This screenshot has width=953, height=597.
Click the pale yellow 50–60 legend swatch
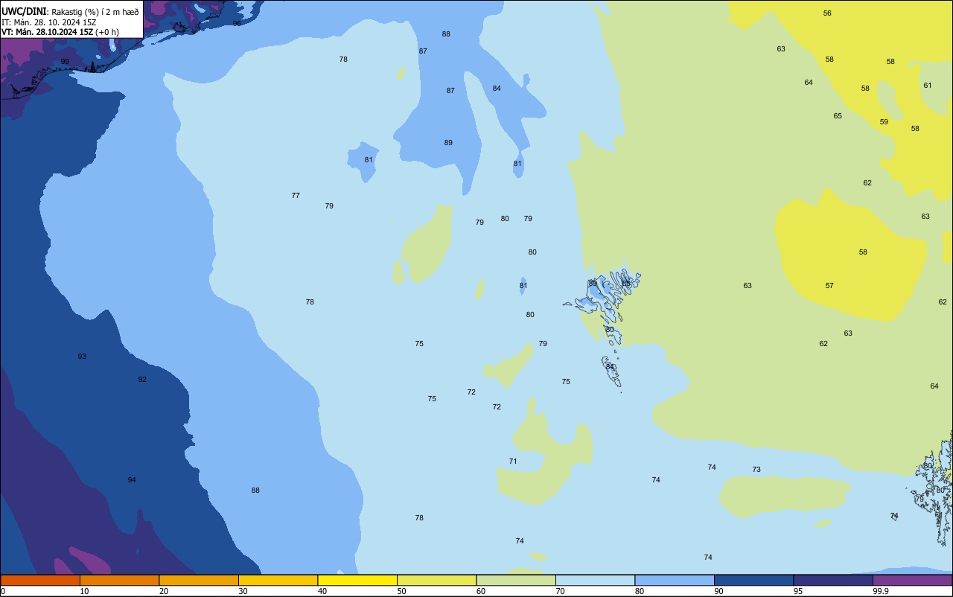click(x=436, y=580)
